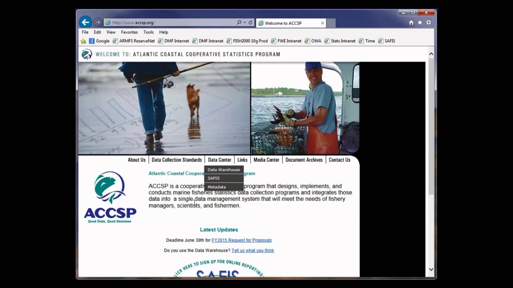Click the Add to Favorites bar star icon
The width and height of the screenshot is (513, 288).
tap(83, 41)
